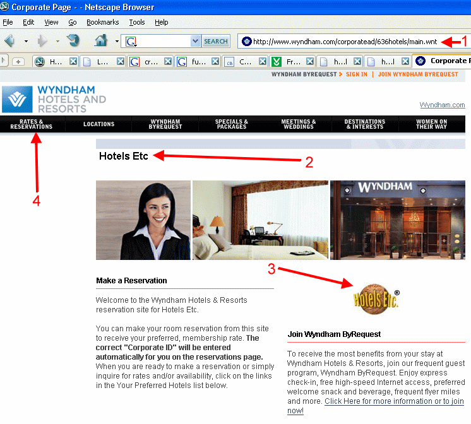This screenshot has height=424, width=471.
Task: Click the hotel bedroom photo
Action: 260,220
